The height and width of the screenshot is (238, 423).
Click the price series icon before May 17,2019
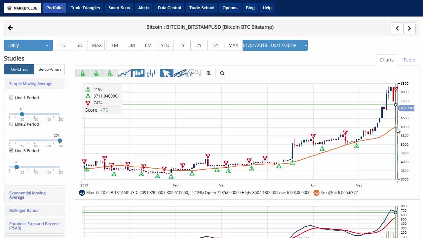click(82, 193)
